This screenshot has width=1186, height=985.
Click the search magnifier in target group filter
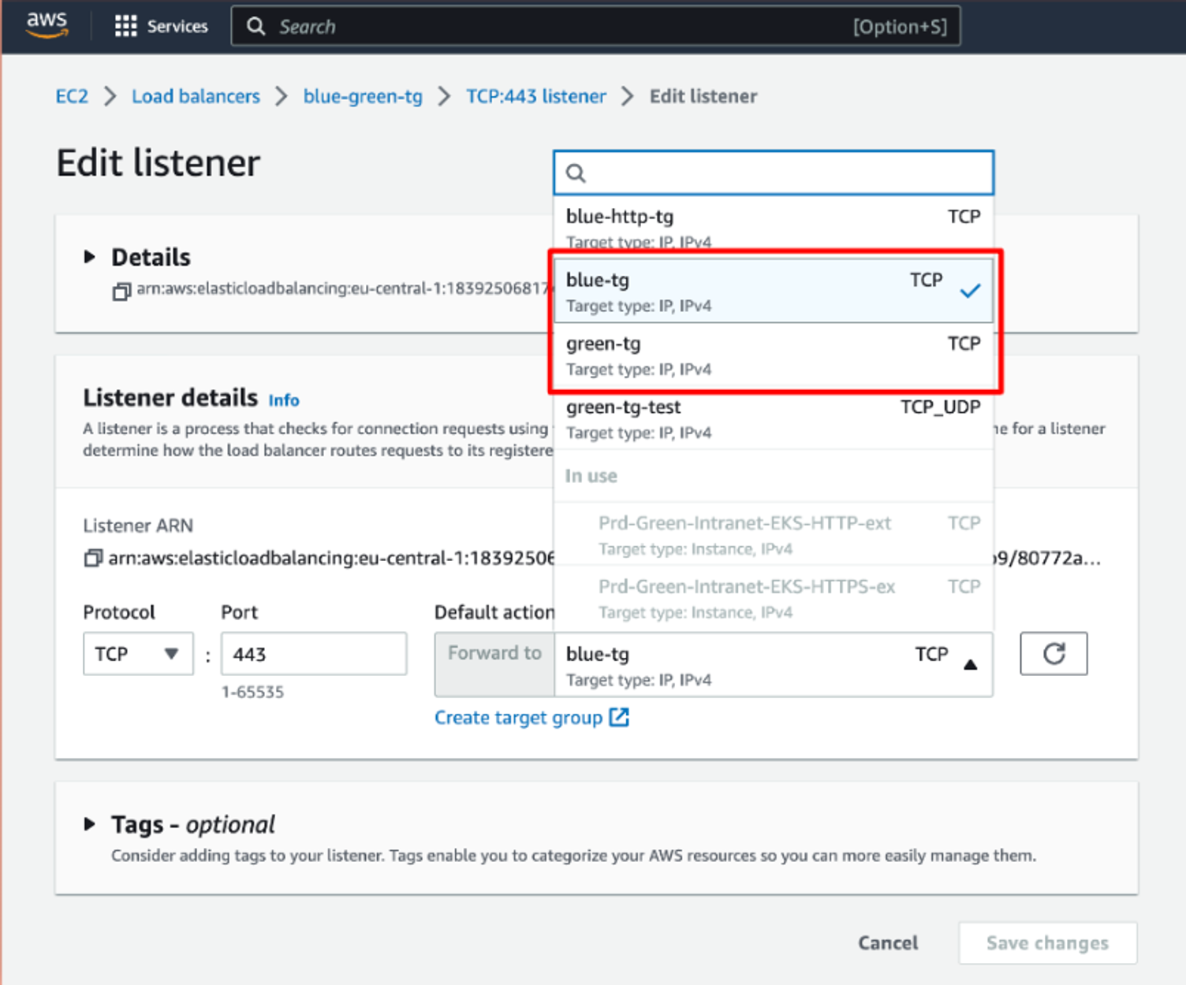(576, 173)
